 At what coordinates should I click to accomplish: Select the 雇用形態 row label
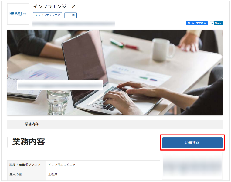point(15,174)
